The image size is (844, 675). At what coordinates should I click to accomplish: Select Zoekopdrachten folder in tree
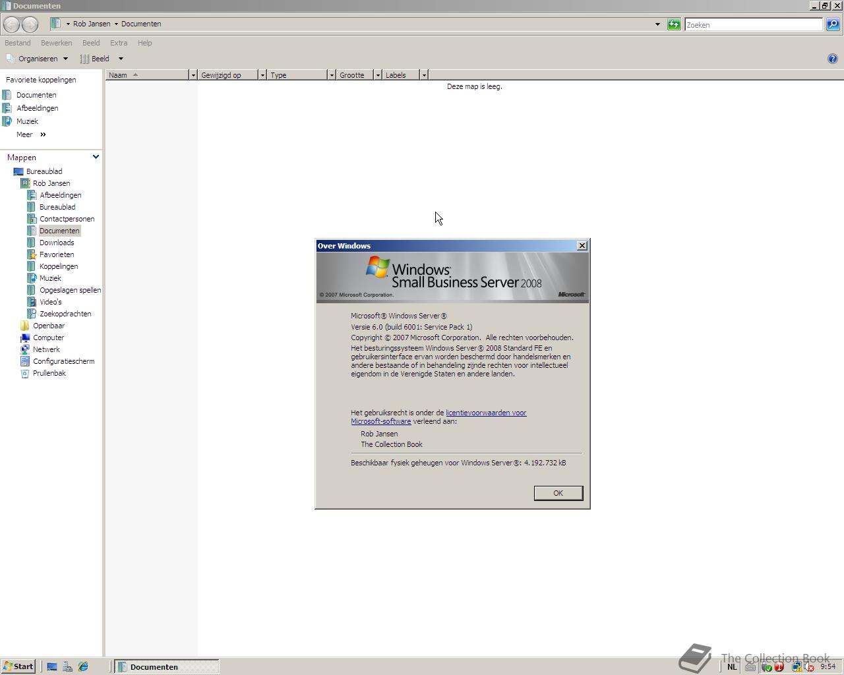pos(65,314)
